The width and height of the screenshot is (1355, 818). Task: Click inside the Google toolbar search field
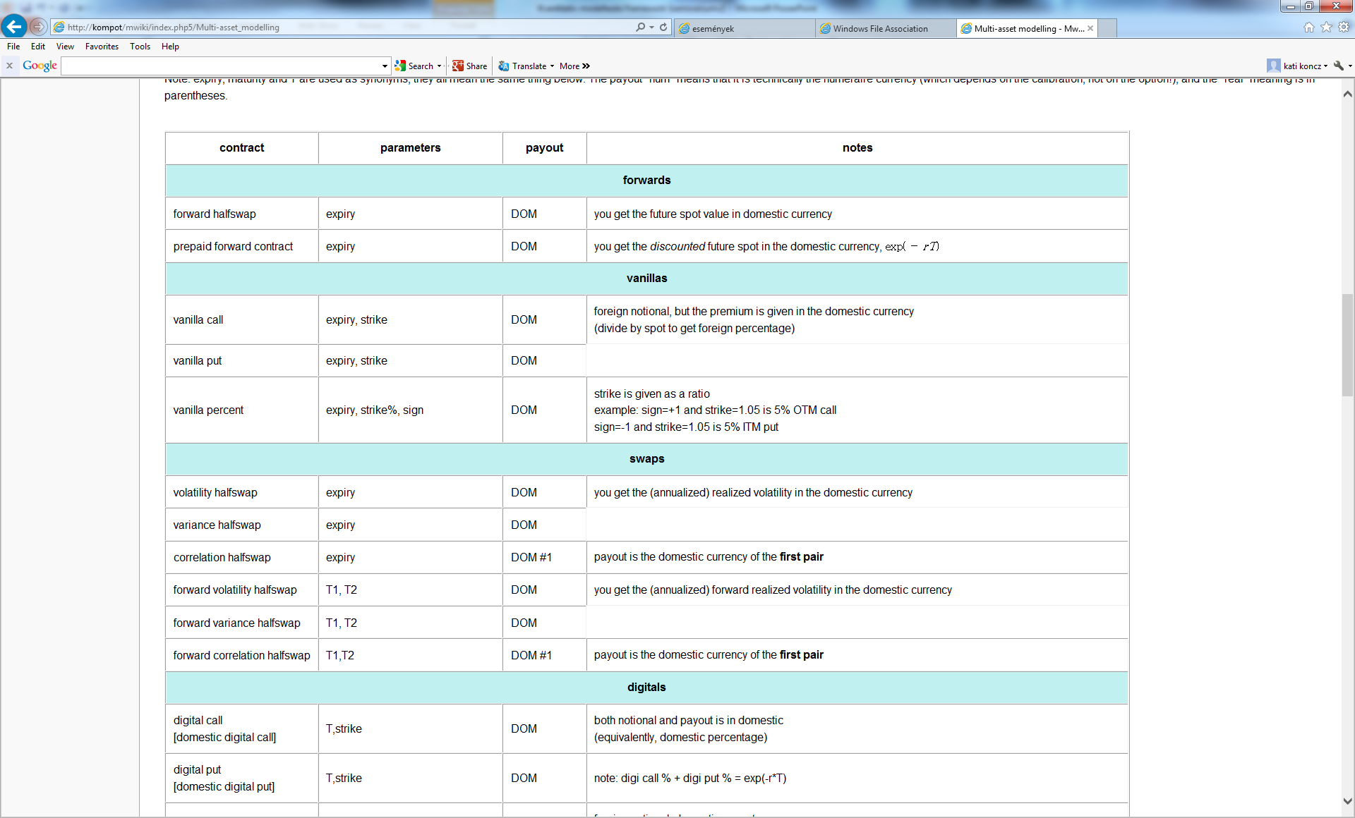pyautogui.click(x=221, y=66)
